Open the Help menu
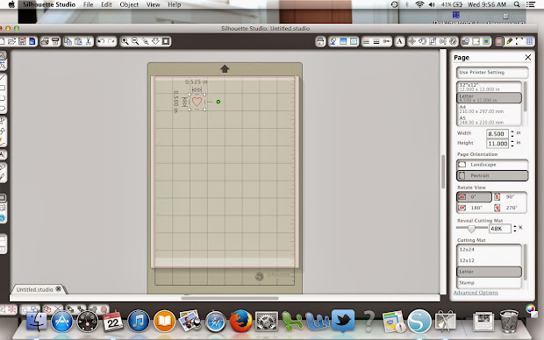 pyautogui.click(x=174, y=4)
